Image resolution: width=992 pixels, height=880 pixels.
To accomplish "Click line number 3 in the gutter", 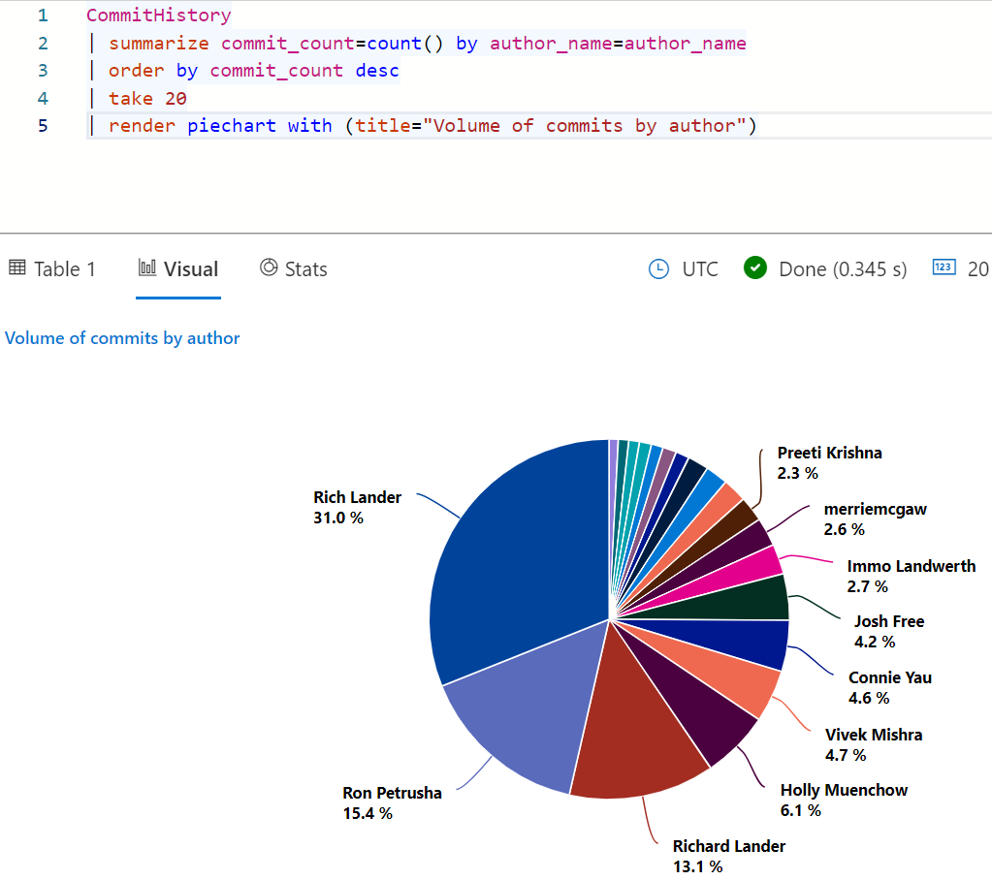I will (x=41, y=70).
